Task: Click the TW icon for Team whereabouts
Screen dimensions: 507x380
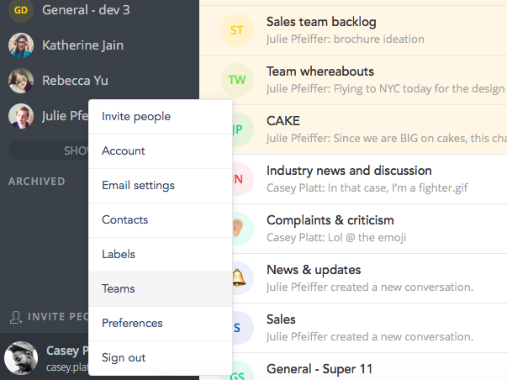Action: [237, 80]
